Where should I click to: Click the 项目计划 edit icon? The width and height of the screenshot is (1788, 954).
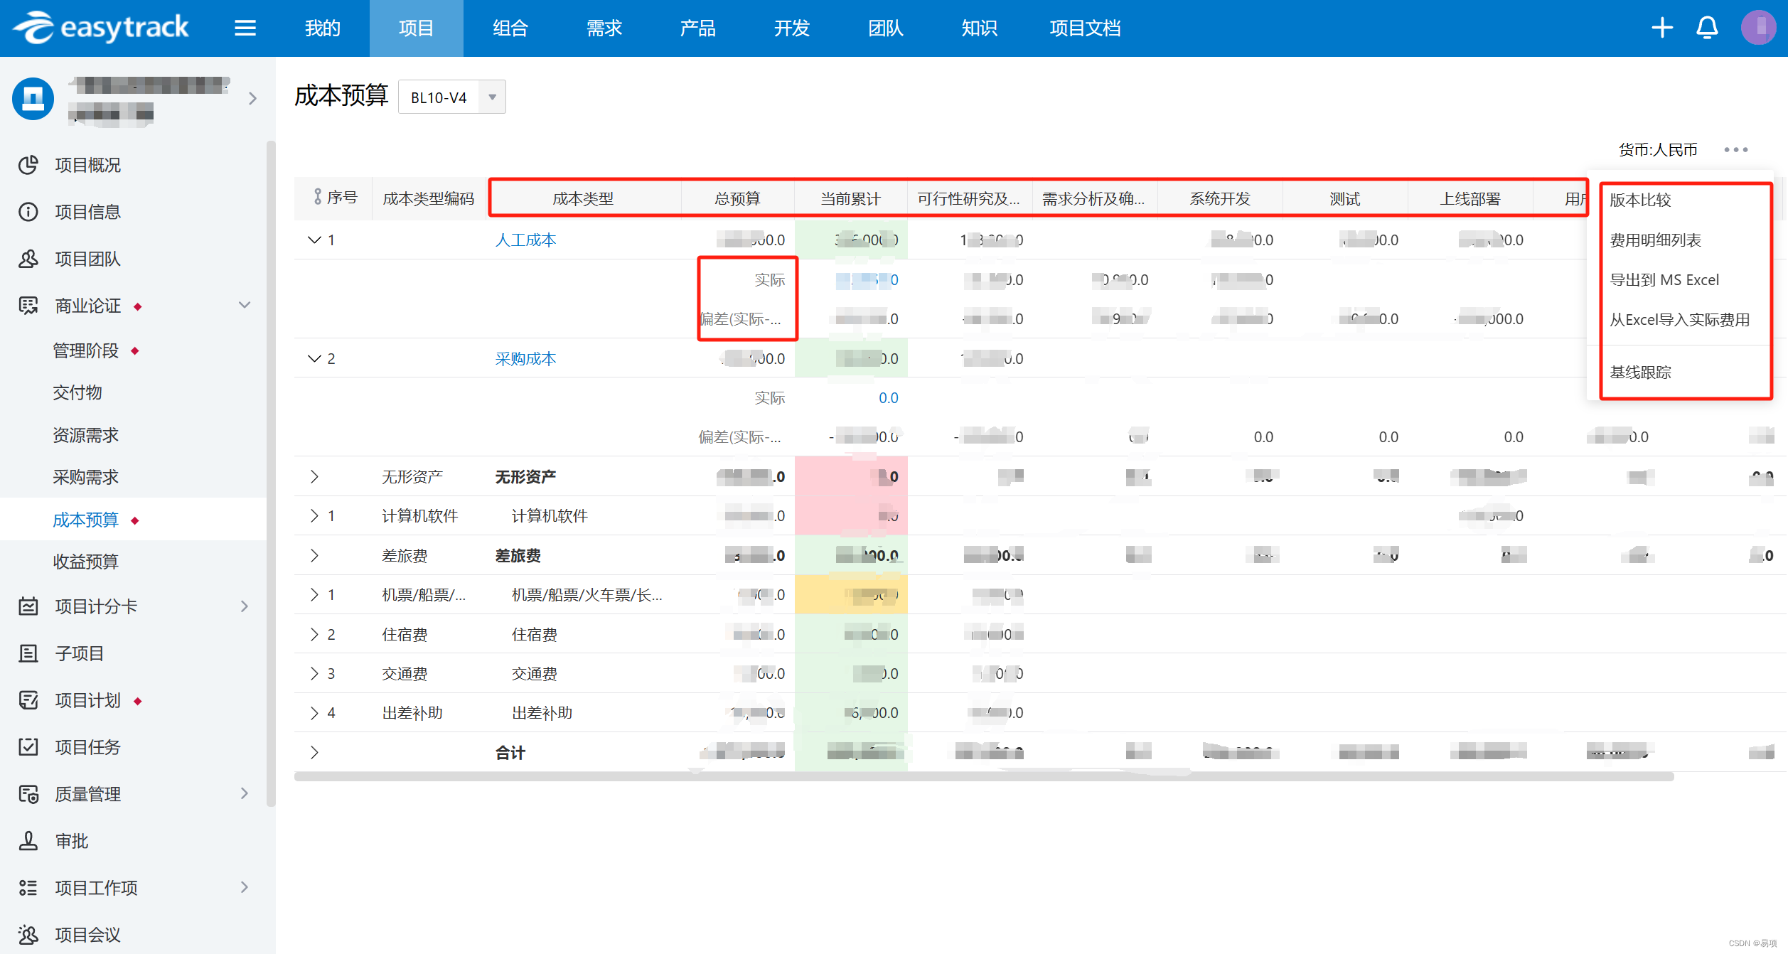coord(28,700)
